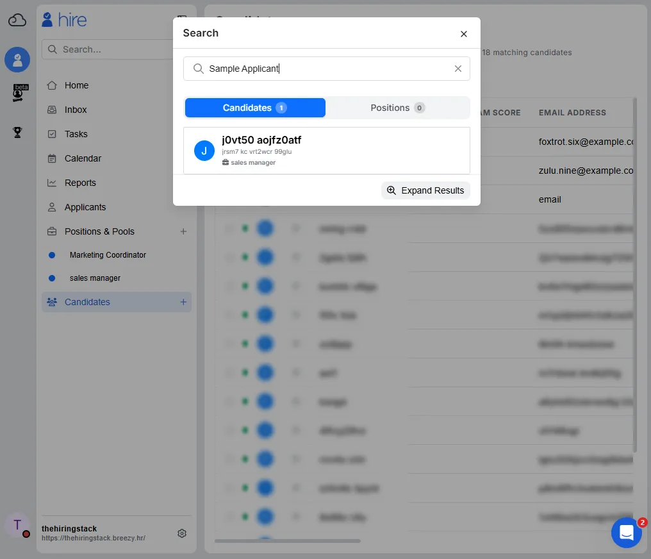Open the chat support bubble
Screen dimensions: 651x559
pos(627,532)
